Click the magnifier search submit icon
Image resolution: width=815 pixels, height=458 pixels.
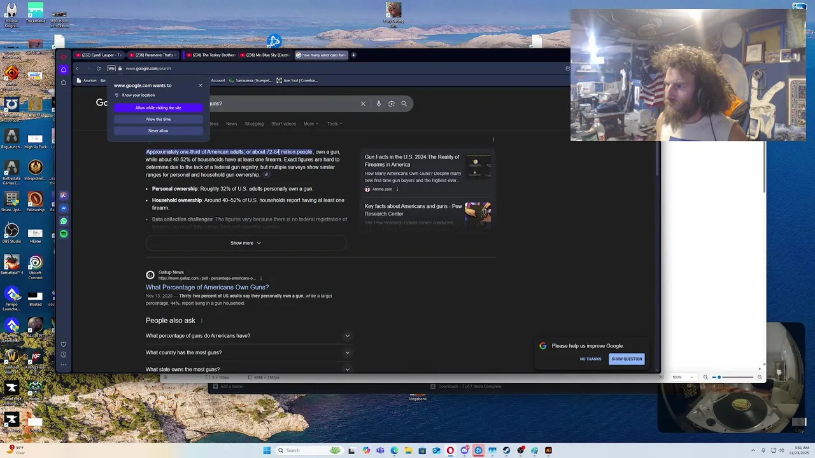click(404, 104)
